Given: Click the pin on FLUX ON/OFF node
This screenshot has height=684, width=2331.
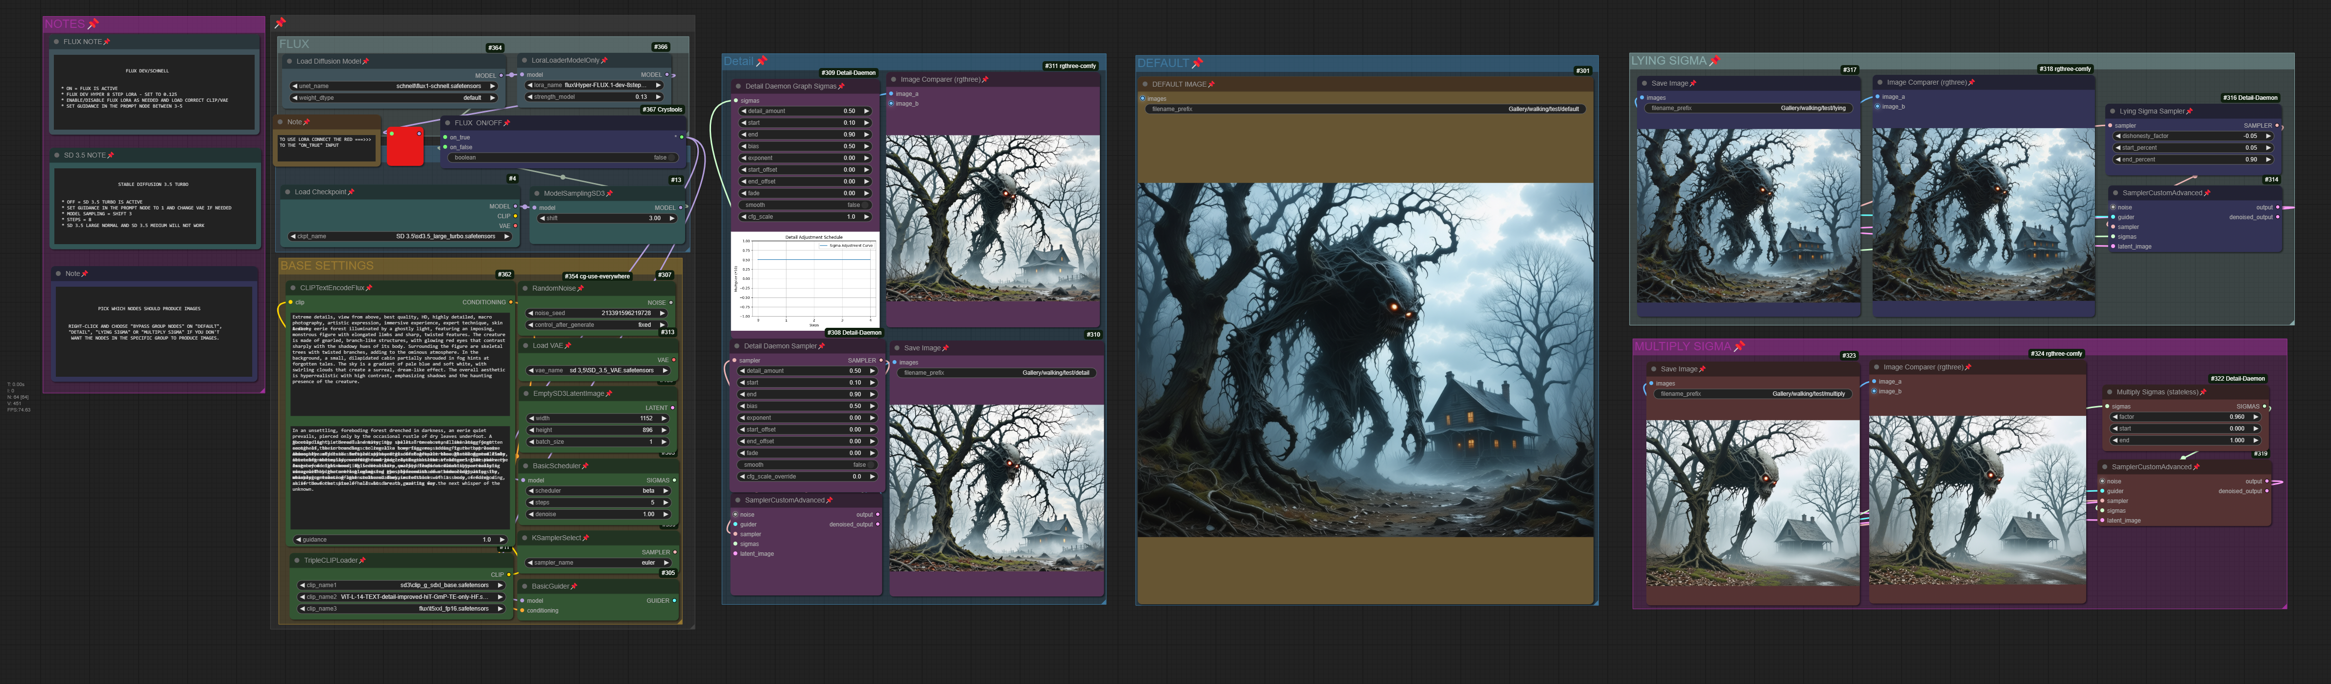Looking at the screenshot, I should coord(507,123).
